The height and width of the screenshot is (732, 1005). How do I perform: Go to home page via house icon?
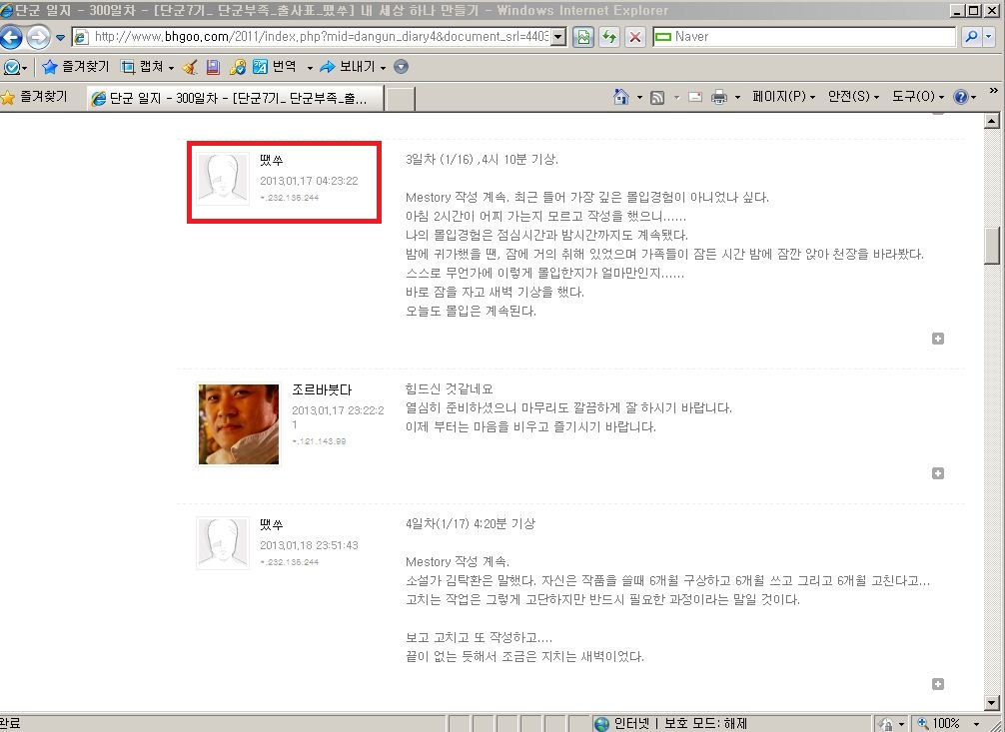click(x=620, y=97)
